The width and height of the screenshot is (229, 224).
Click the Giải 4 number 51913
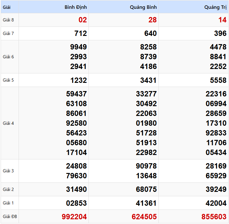[146, 143]
